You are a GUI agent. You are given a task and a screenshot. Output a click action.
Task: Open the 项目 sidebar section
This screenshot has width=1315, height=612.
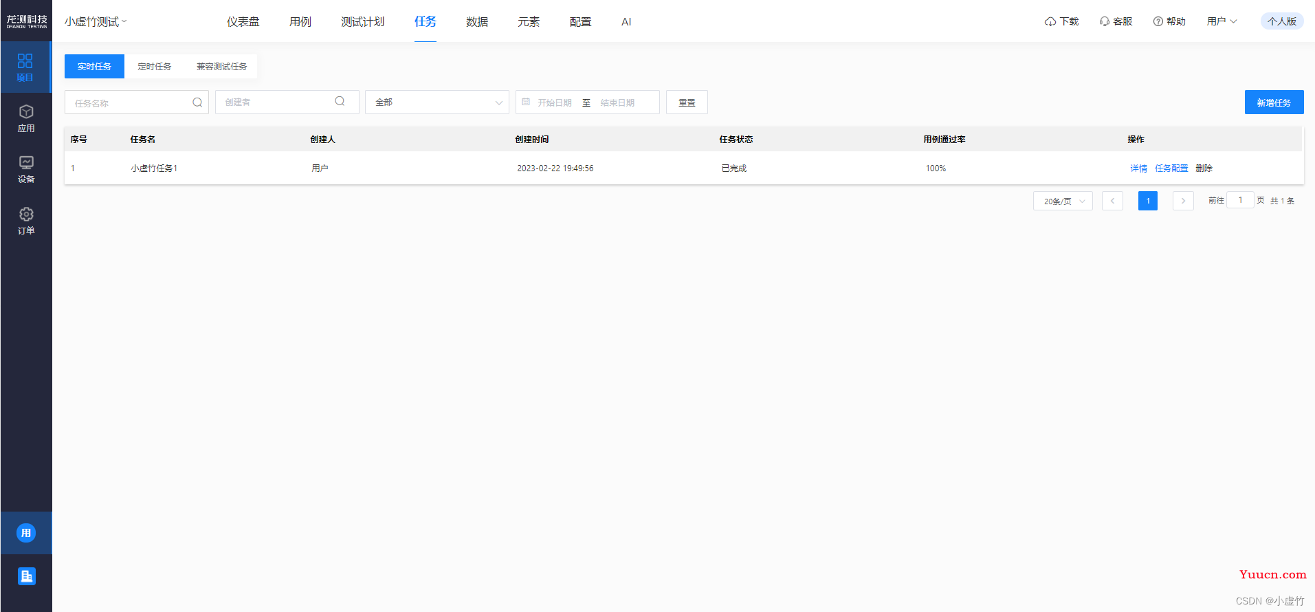[25, 67]
